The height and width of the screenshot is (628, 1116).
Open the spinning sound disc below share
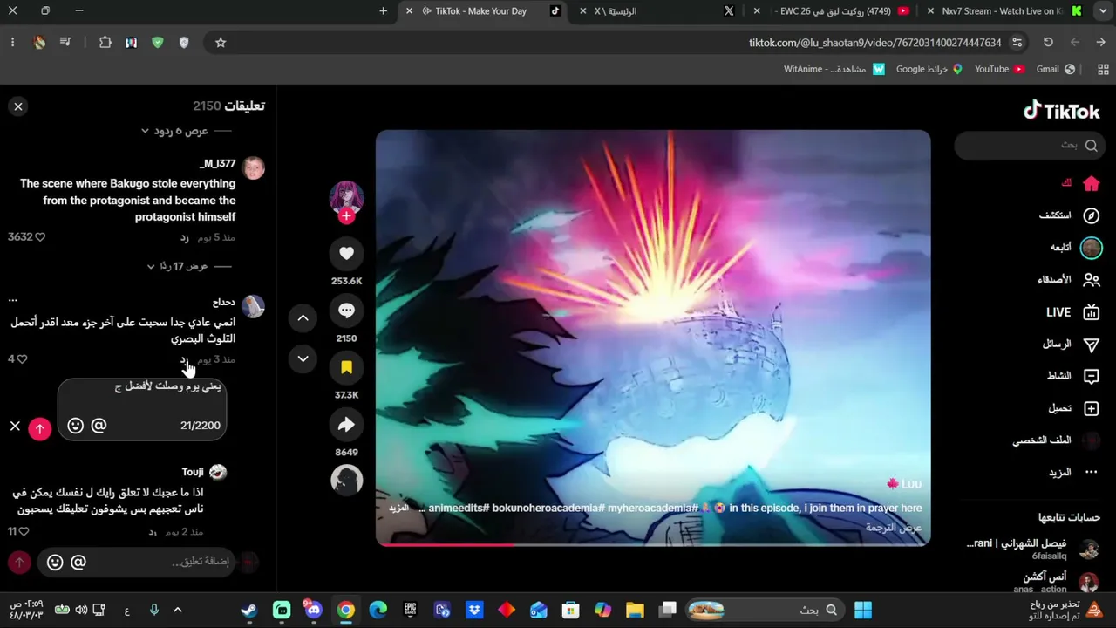pyautogui.click(x=346, y=480)
